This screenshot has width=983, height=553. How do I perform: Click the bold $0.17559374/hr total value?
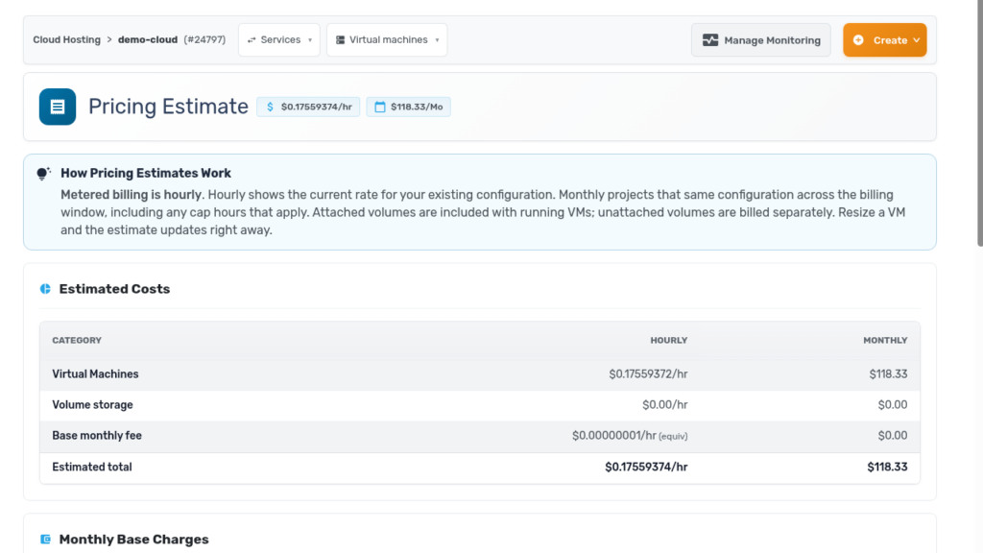click(x=646, y=468)
